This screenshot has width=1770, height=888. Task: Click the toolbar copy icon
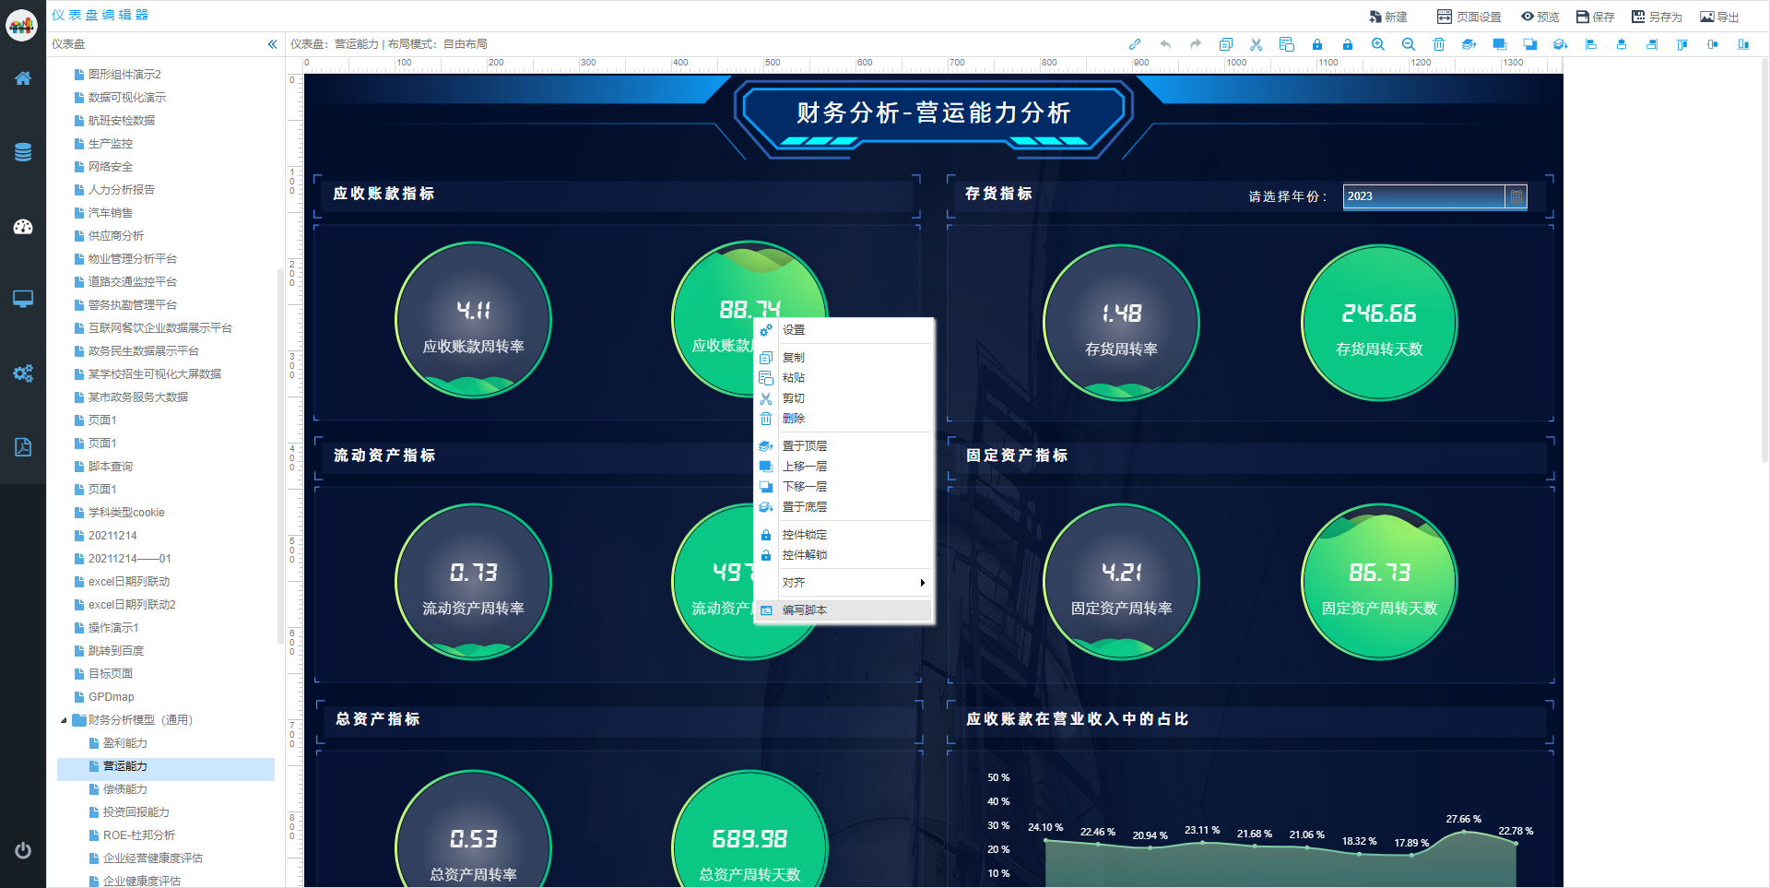point(1226,44)
